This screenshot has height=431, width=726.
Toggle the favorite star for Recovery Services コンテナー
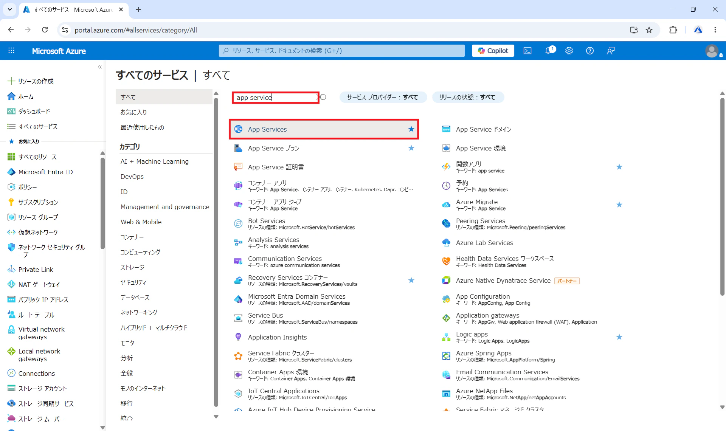click(411, 281)
